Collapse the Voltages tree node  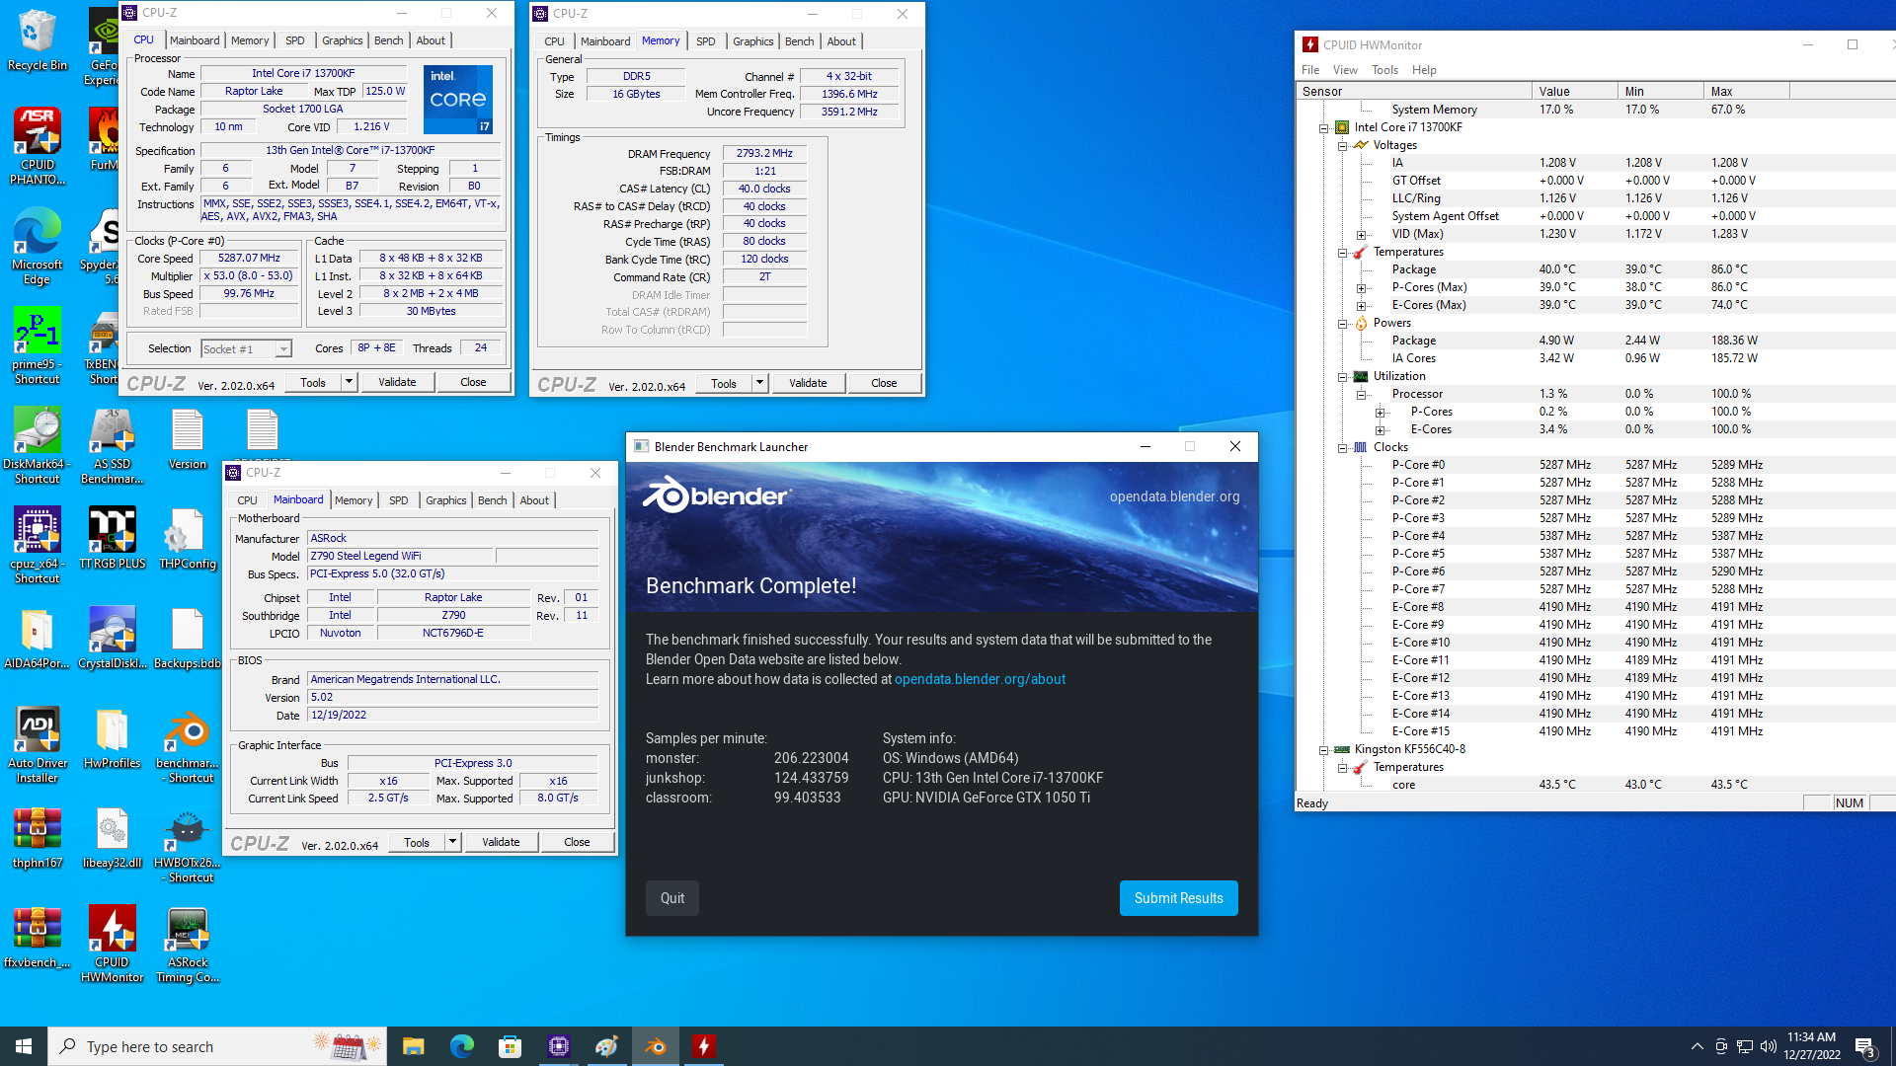pos(1343,145)
